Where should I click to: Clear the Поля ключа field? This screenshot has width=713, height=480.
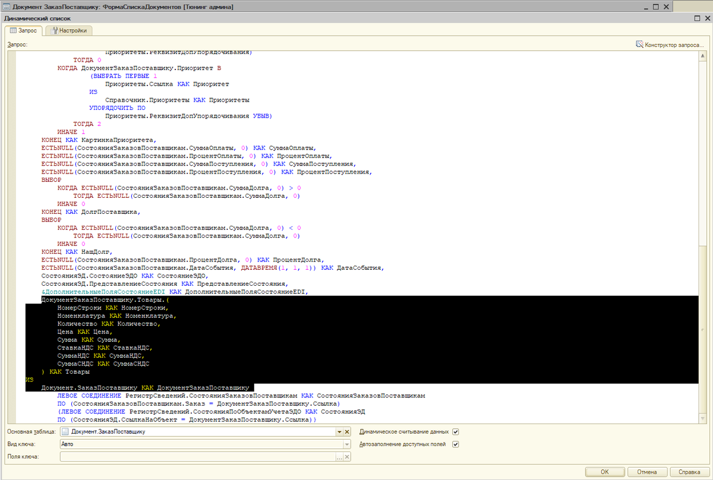[x=347, y=457]
